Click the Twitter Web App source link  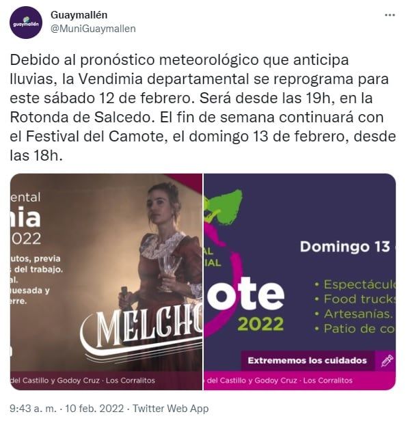(170, 409)
